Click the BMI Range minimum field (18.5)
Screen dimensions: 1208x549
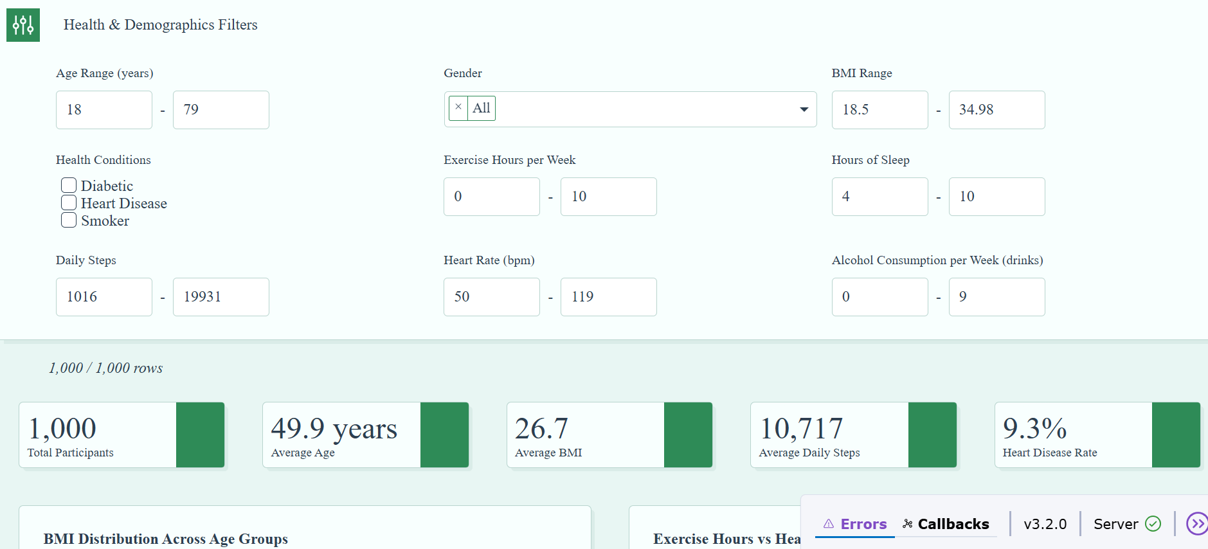[880, 110]
